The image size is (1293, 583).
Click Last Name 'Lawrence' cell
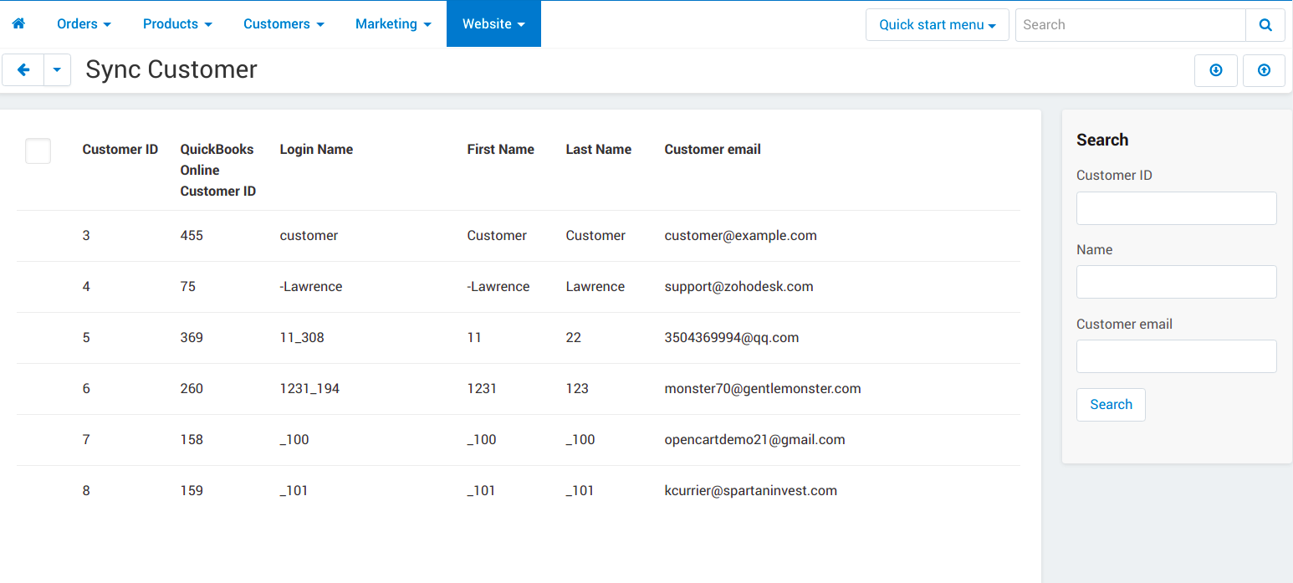[x=595, y=287]
